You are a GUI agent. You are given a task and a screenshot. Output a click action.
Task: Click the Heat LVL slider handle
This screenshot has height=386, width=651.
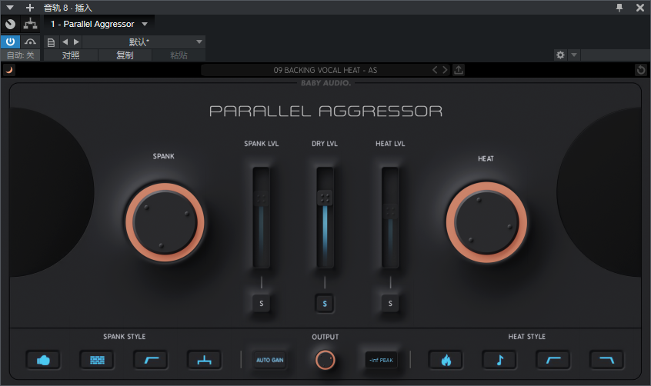390,211
